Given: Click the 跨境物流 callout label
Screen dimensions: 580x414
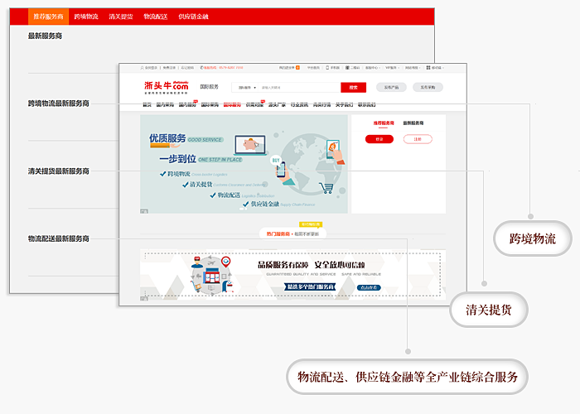Looking at the screenshot, I should click(533, 238).
